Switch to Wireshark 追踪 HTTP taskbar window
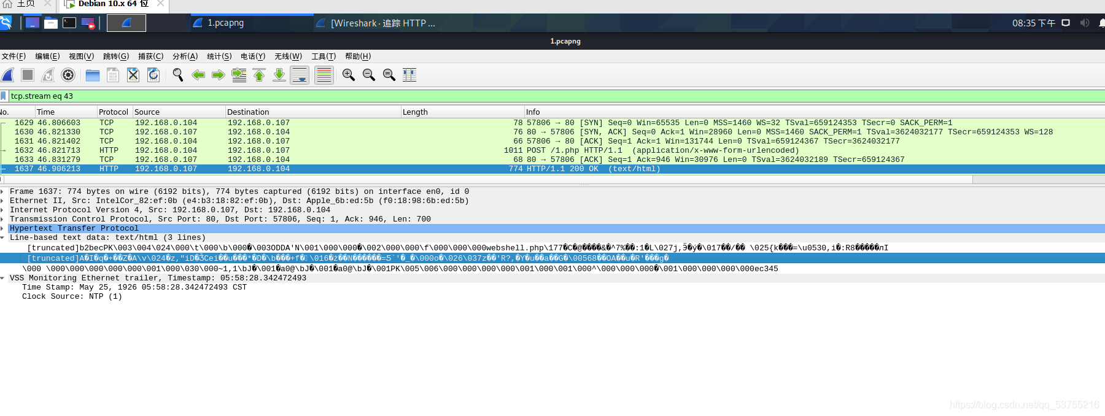Viewport: 1105px width, 416px height. pos(376,23)
